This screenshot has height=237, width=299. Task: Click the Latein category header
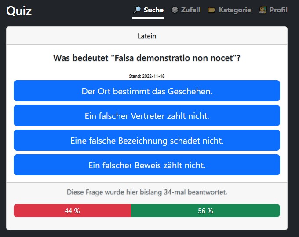coord(147,36)
